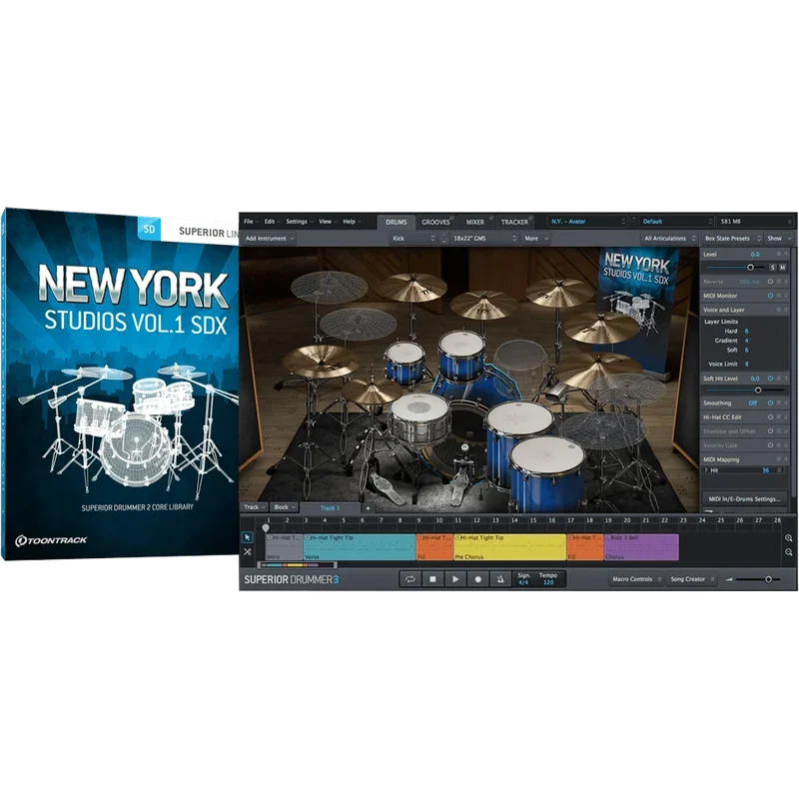
Task: Start playback with the Play button
Action: 455,579
